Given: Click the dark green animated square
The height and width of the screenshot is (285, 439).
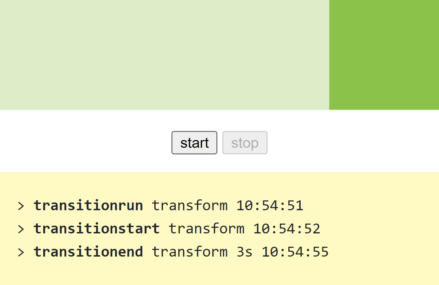Looking at the screenshot, I should point(384,55).
